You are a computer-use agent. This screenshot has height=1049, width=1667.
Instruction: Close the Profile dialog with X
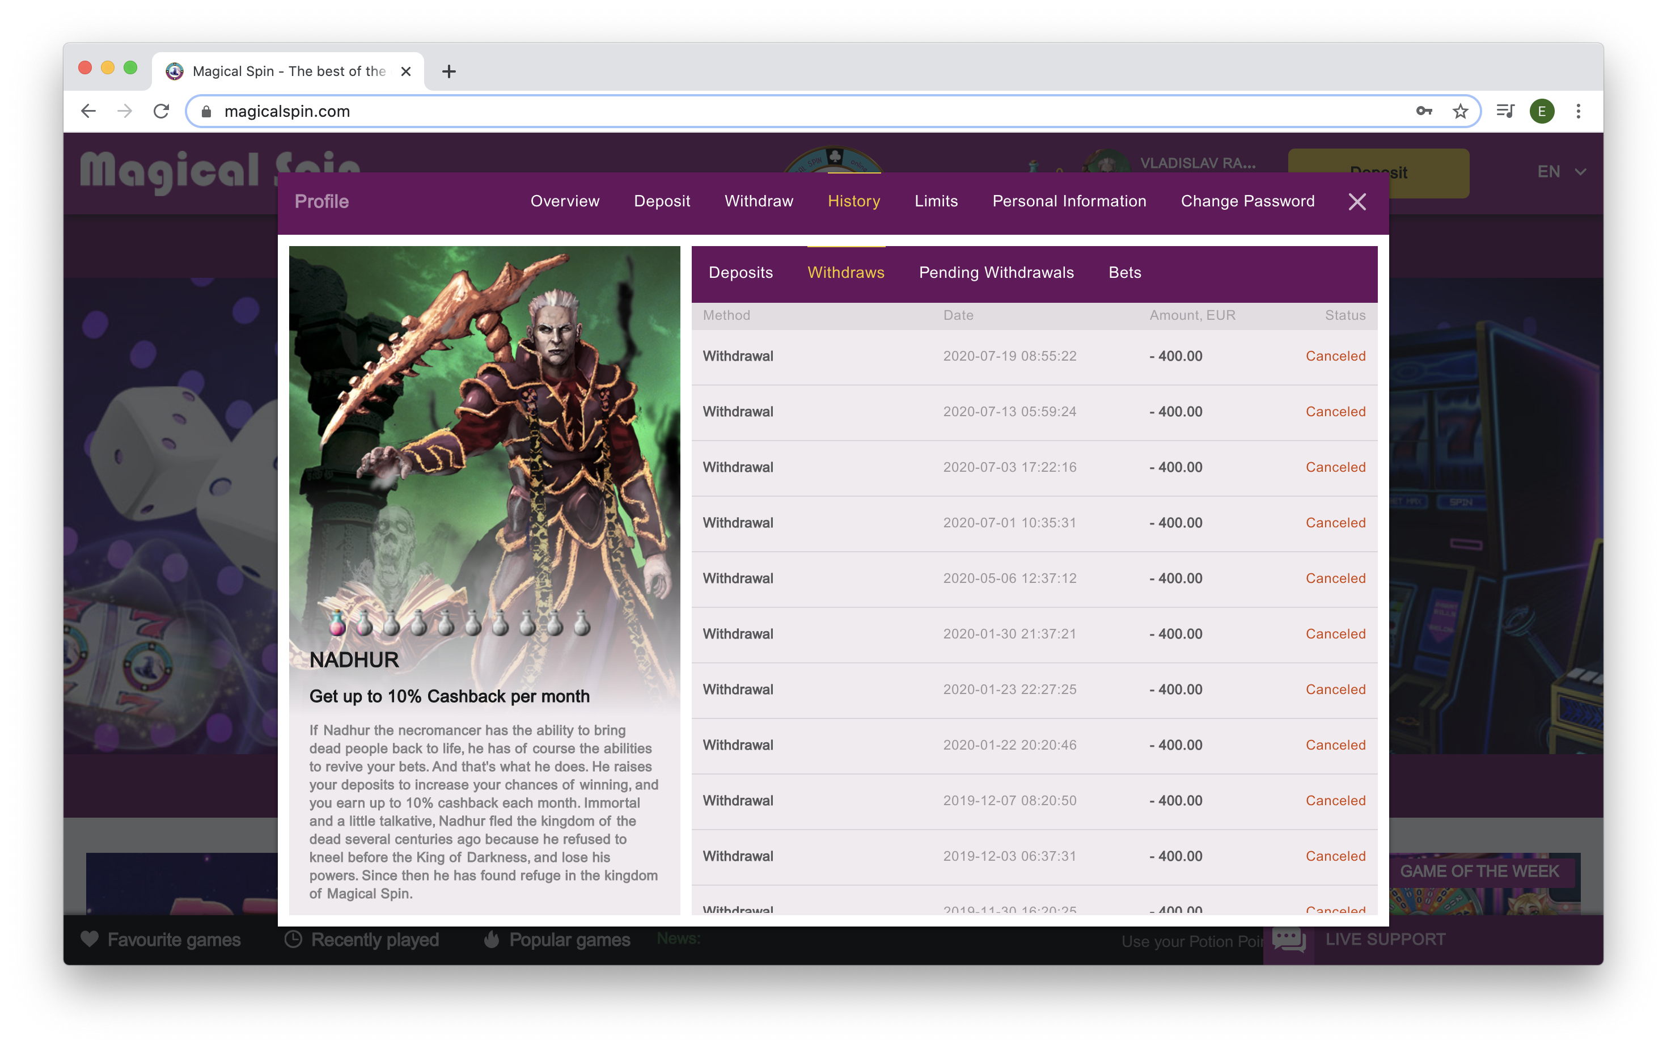pos(1357,201)
